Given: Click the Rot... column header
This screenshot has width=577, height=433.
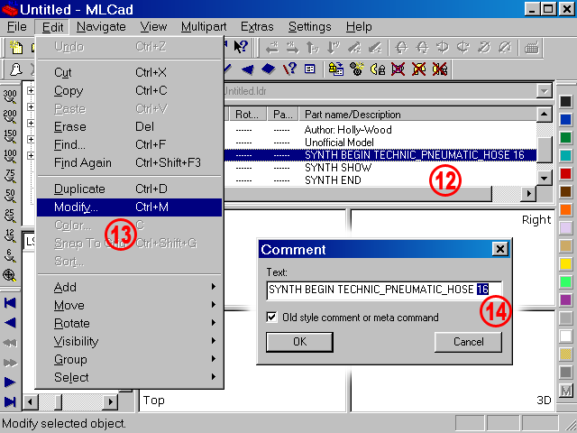Looking at the screenshot, I should [x=249, y=115].
